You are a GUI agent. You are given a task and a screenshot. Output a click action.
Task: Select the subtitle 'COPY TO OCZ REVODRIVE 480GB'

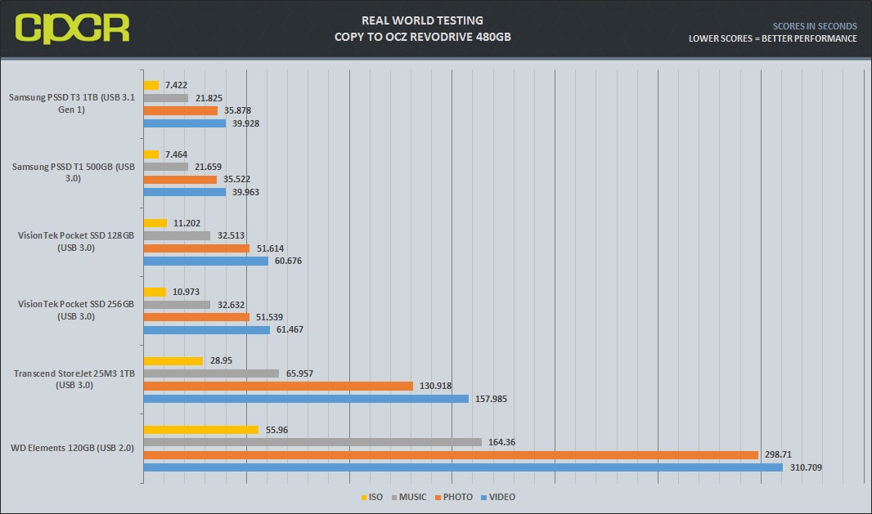(422, 37)
